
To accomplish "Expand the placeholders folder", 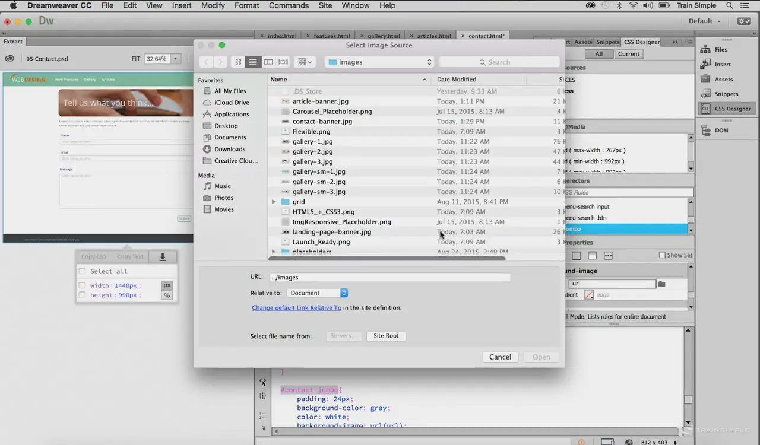I will 274,252.
